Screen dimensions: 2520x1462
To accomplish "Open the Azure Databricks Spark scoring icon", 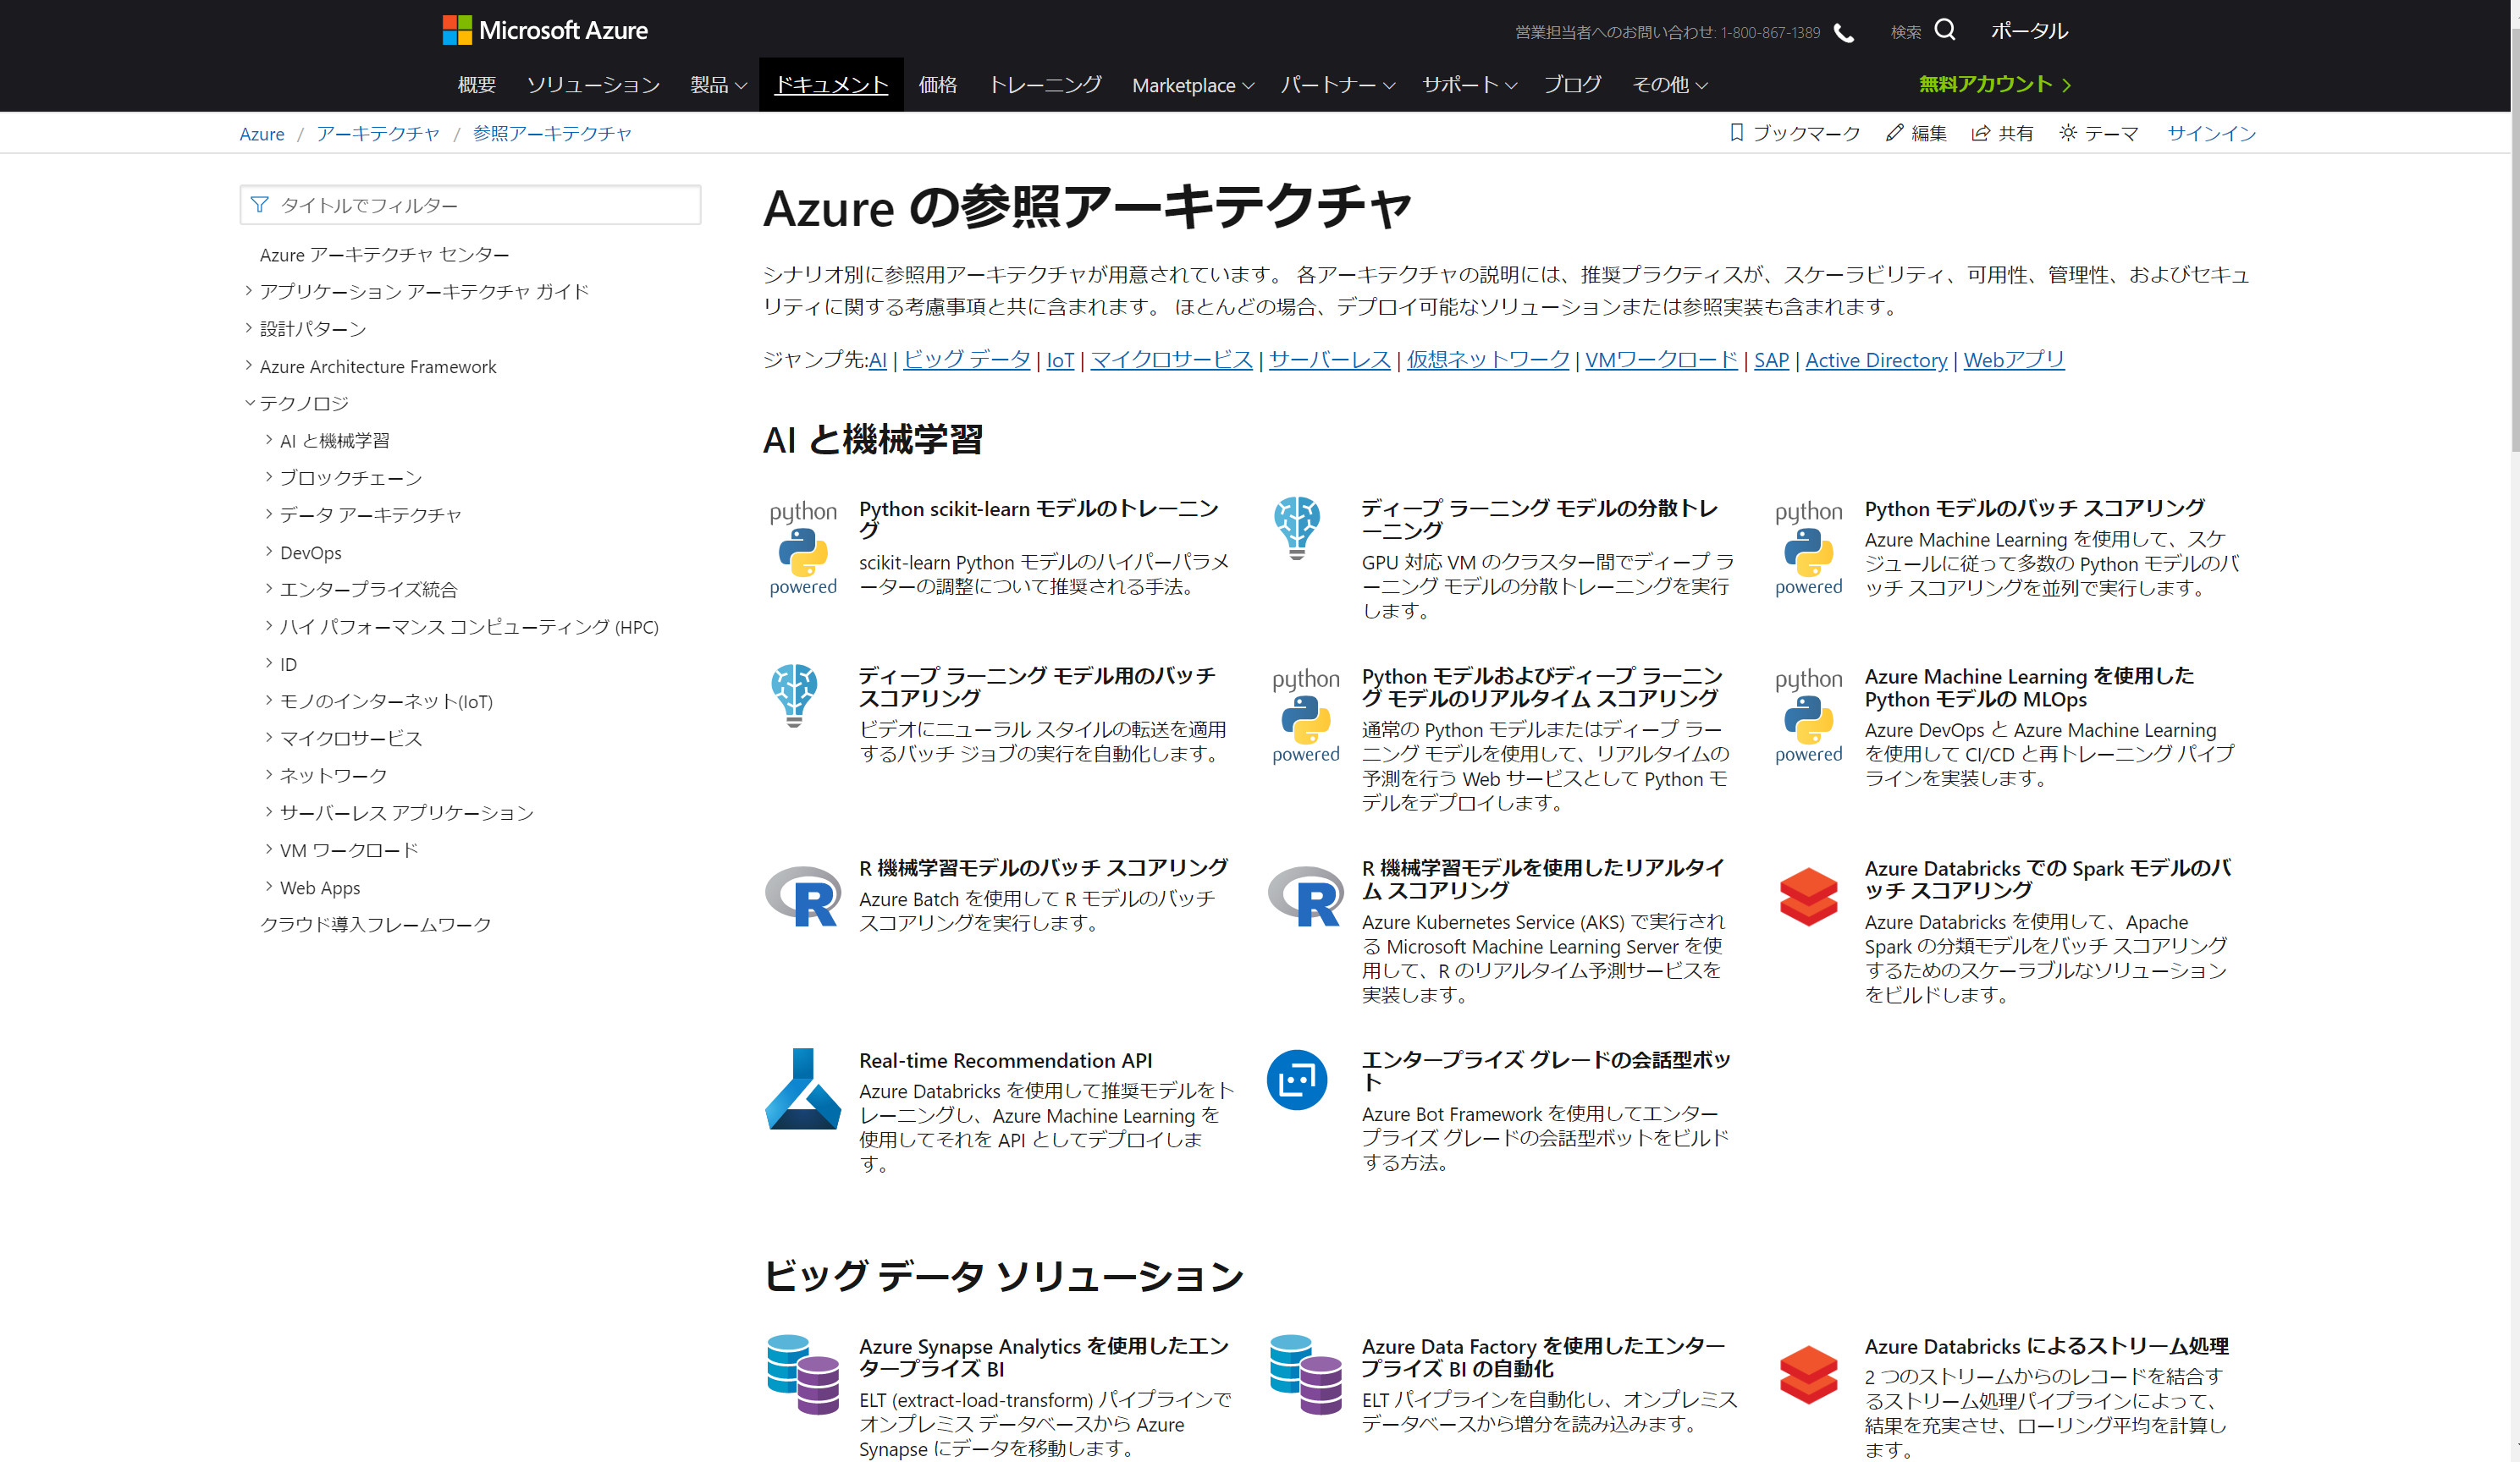I will tap(1807, 896).
